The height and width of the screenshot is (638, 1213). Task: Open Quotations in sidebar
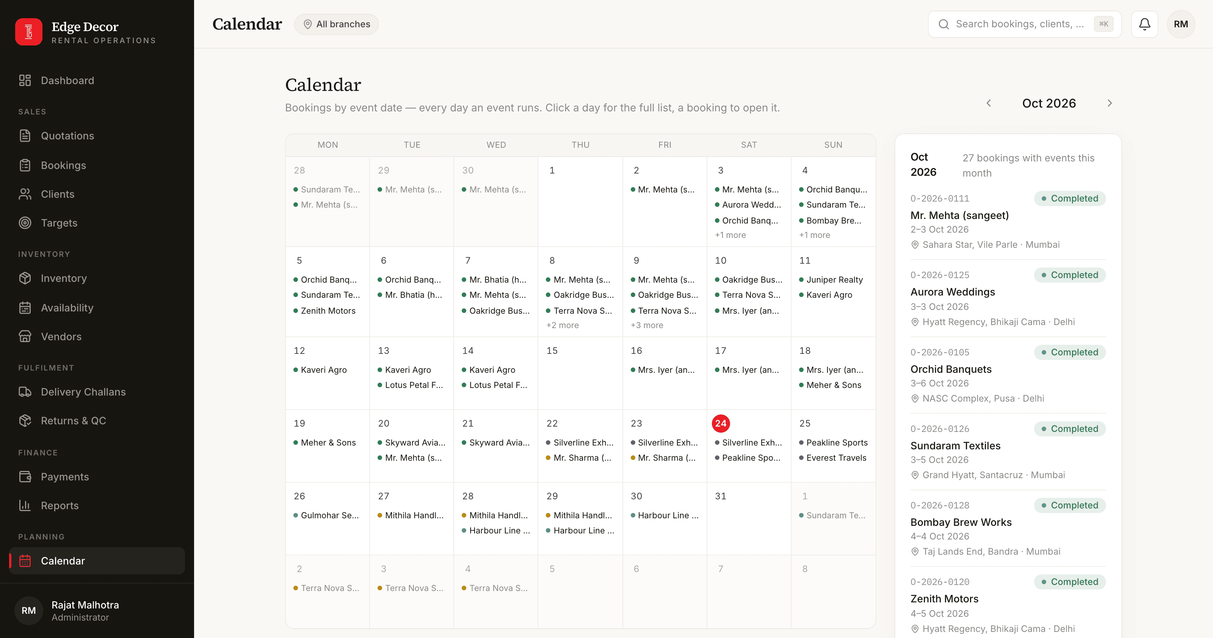[97, 136]
